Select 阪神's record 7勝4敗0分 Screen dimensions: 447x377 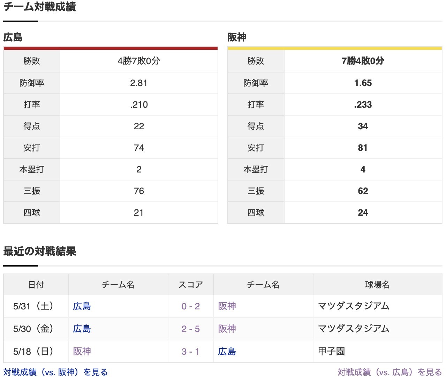click(x=363, y=61)
